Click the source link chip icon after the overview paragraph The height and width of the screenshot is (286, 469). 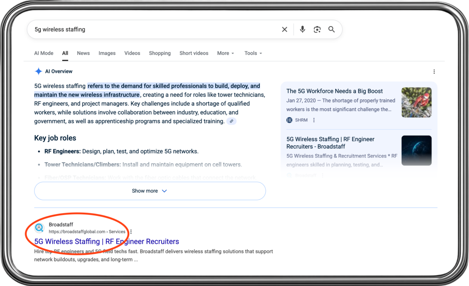(x=232, y=121)
